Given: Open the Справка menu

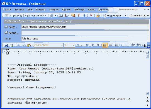Looking at the screenshot, I should pyautogui.click(x=103, y=10).
